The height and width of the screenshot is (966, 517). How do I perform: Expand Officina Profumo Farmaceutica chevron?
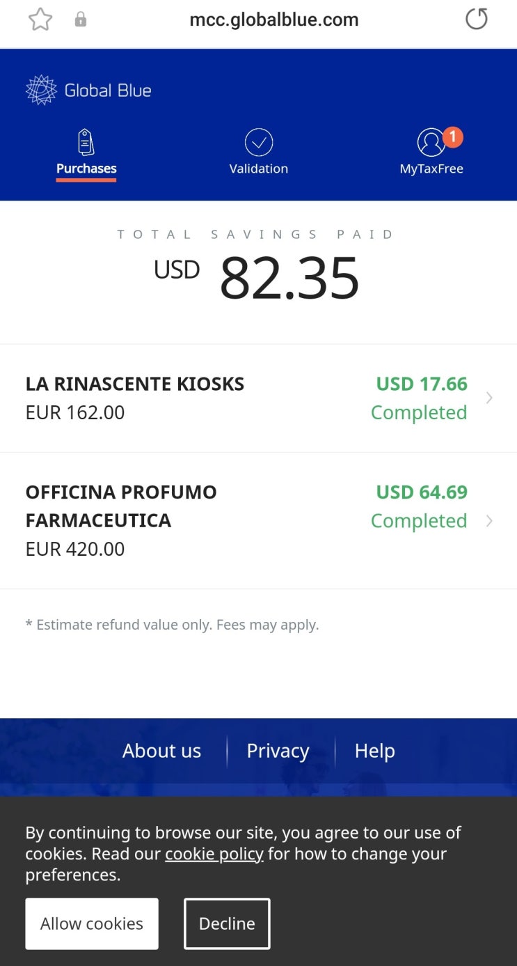pos(489,520)
